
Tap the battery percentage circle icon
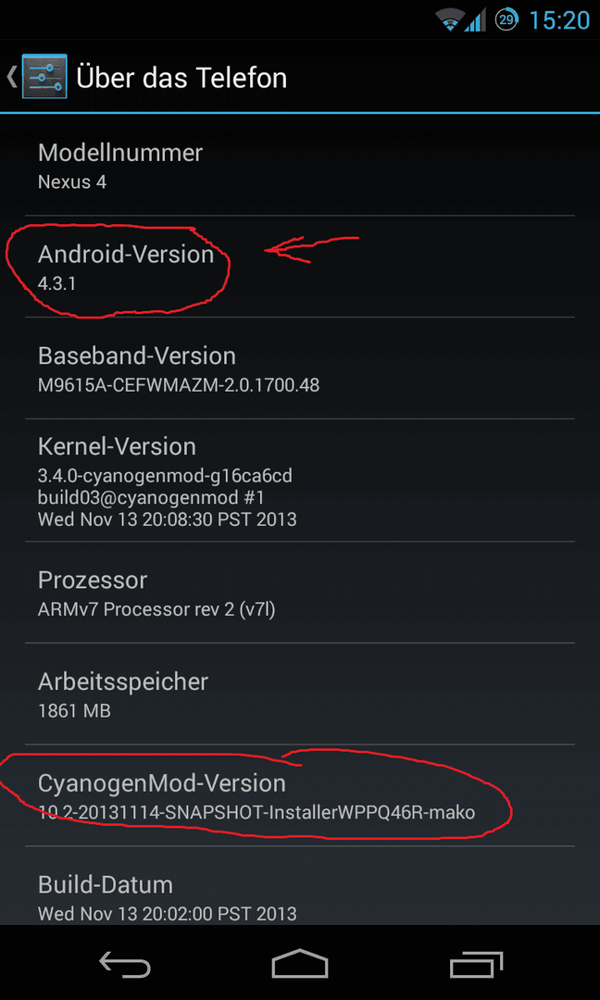[x=506, y=19]
